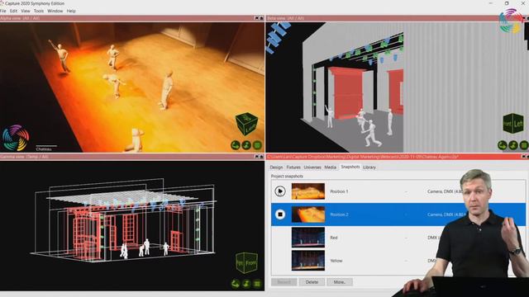Click the "Camera, DMX" cell for Position 1

(x=445, y=191)
